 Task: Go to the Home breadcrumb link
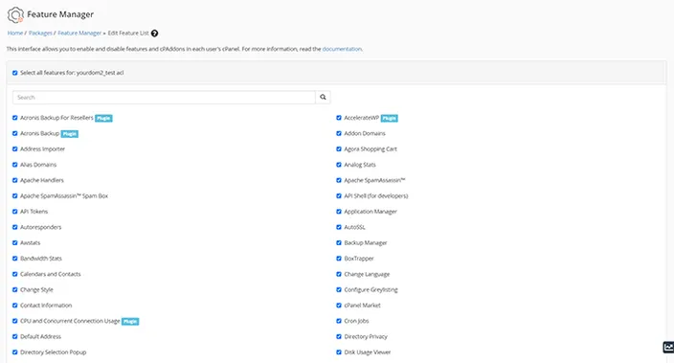tap(15, 34)
